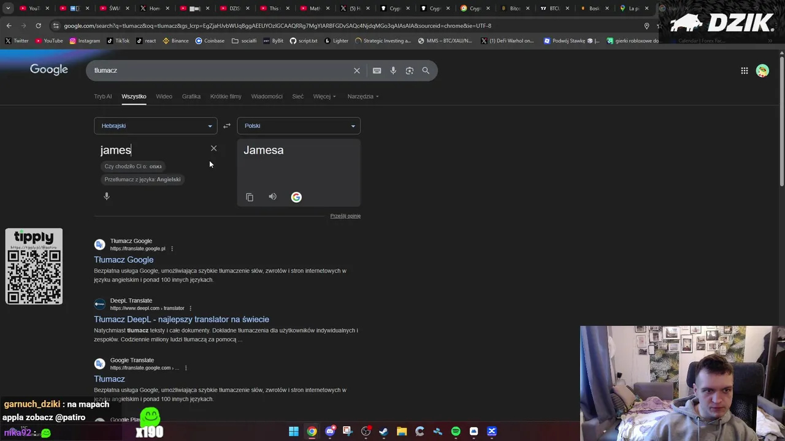Switch to Wiadomości results tab
Image resolution: width=785 pixels, height=441 pixels.
click(267, 96)
